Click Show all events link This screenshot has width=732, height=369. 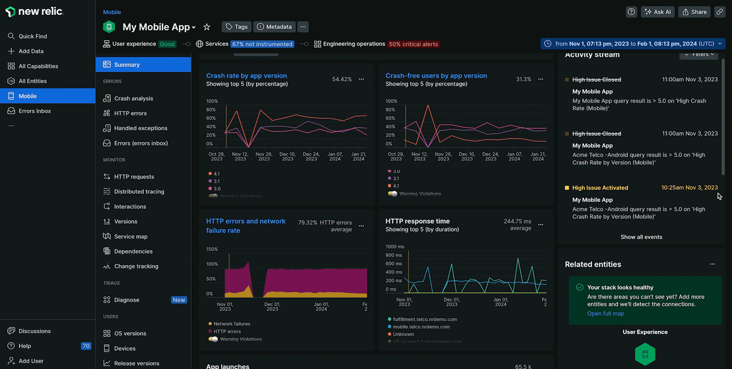click(641, 237)
